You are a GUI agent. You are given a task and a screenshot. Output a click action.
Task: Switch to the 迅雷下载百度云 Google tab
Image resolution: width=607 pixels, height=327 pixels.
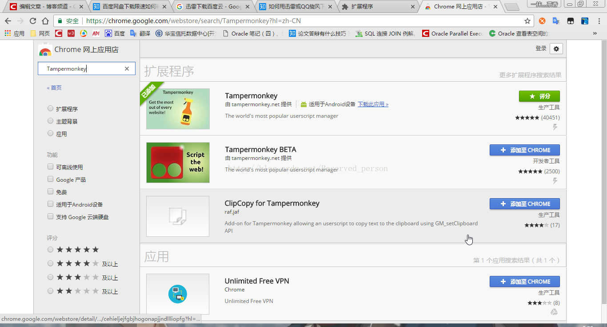tap(212, 7)
